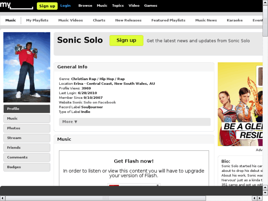
Task: Click the vertical scrollbar down arrow
Action: [x=265, y=193]
